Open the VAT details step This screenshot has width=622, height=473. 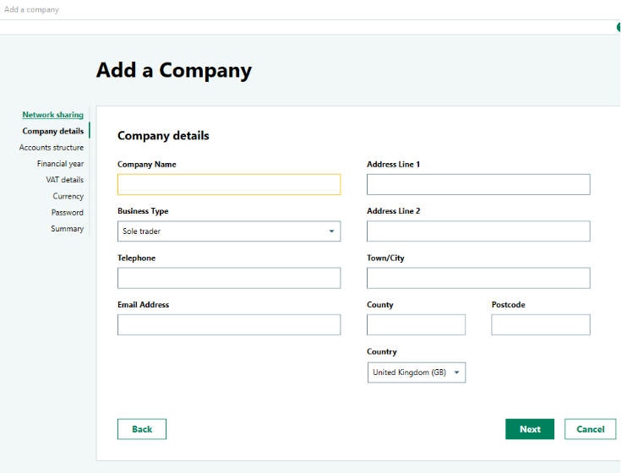[65, 180]
